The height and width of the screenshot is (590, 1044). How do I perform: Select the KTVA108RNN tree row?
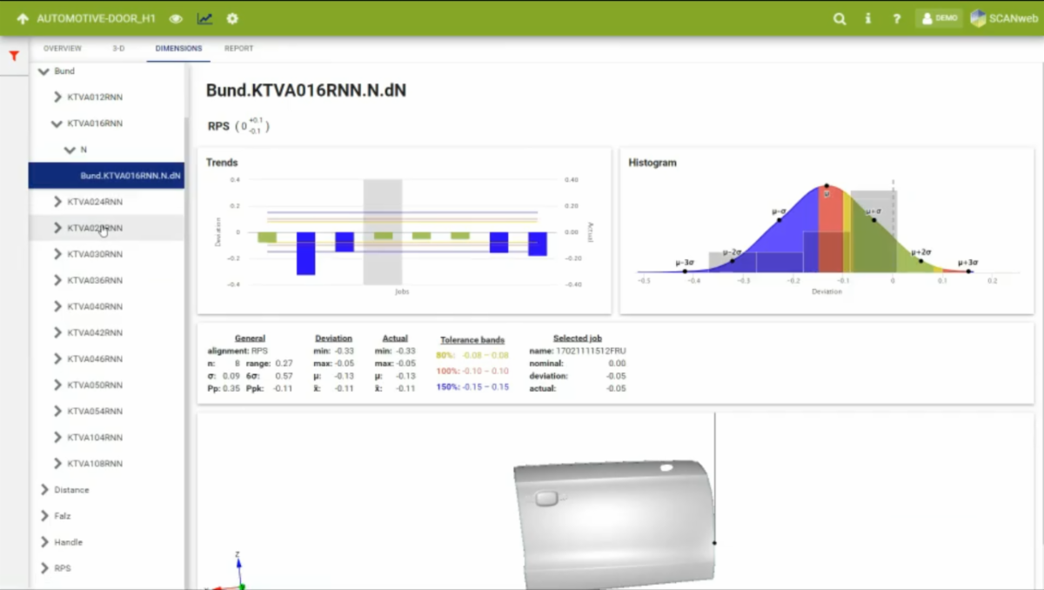click(106, 463)
